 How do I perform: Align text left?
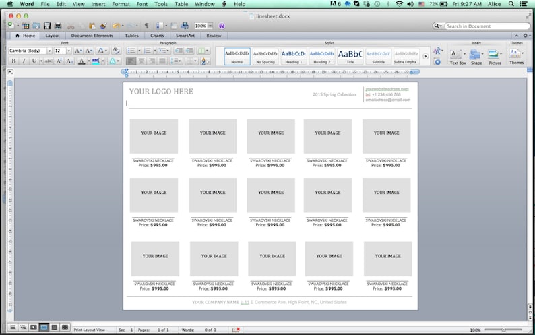point(131,61)
